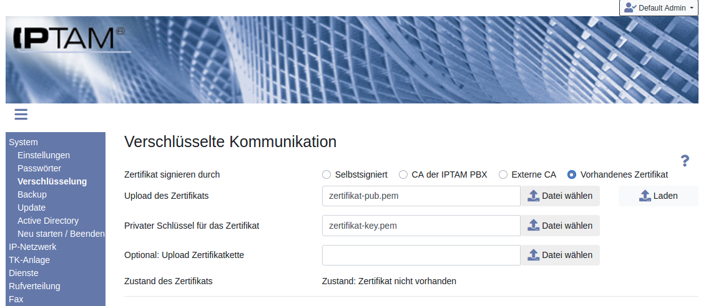The width and height of the screenshot is (706, 306).
Task: Open the hamburger navigation menu
Action: click(x=21, y=114)
